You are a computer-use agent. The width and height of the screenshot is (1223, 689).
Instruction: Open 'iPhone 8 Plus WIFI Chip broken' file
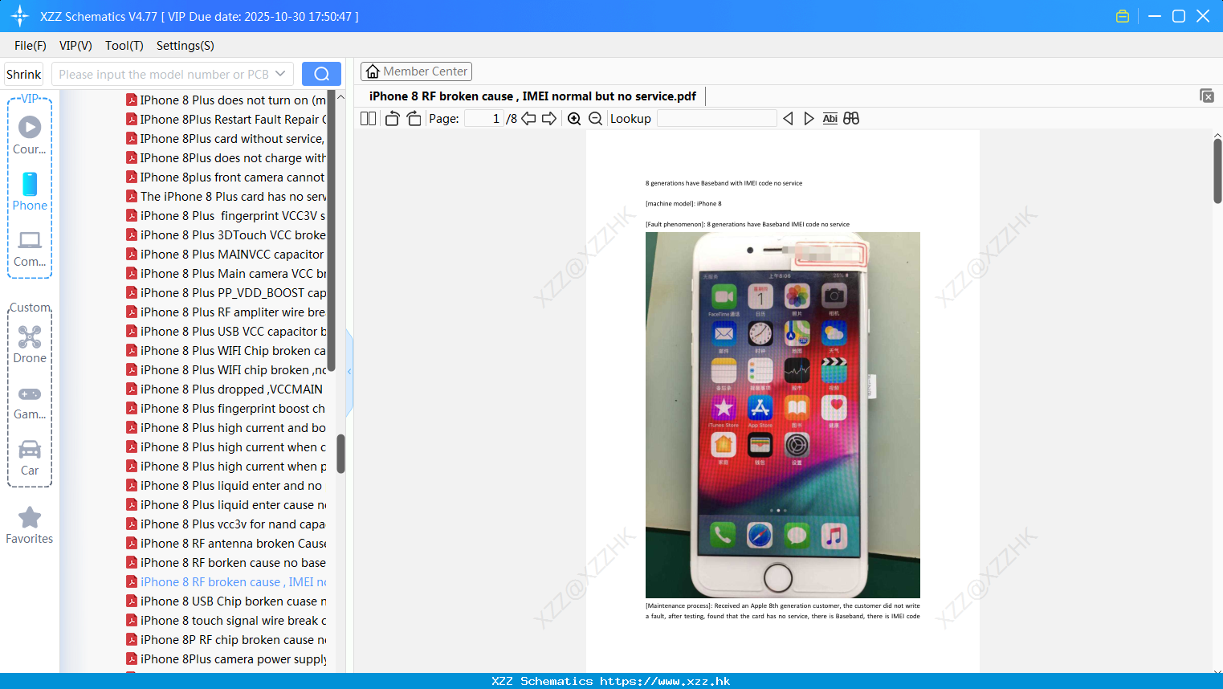226,351
